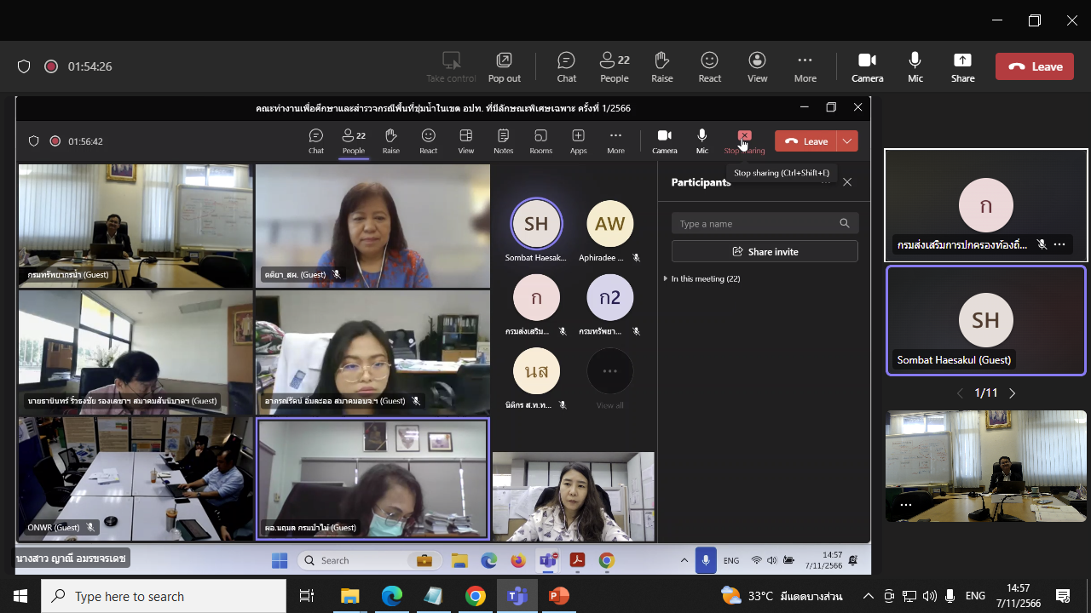The image size is (1091, 613).
Task: Click the shield icon beside the 01:54:26 timer
Action: click(24, 66)
